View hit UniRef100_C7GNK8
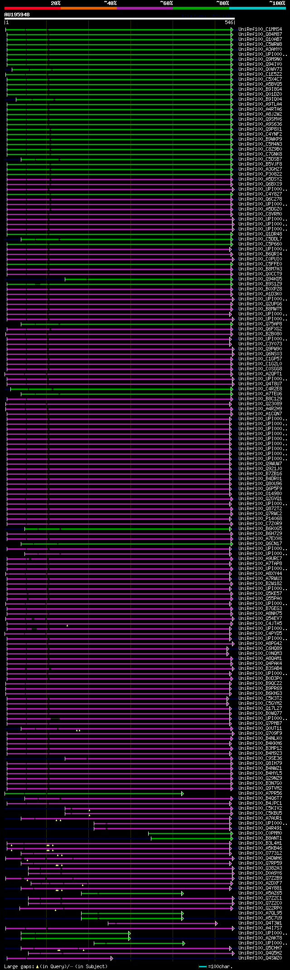290x970 pixels. point(260,154)
